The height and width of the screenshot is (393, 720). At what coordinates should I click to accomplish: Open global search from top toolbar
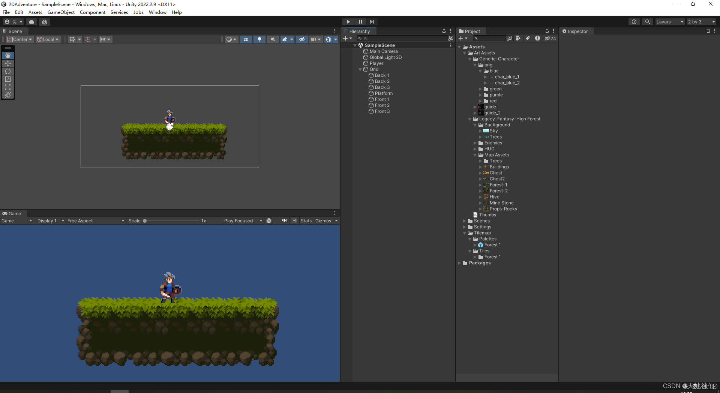[647, 22]
